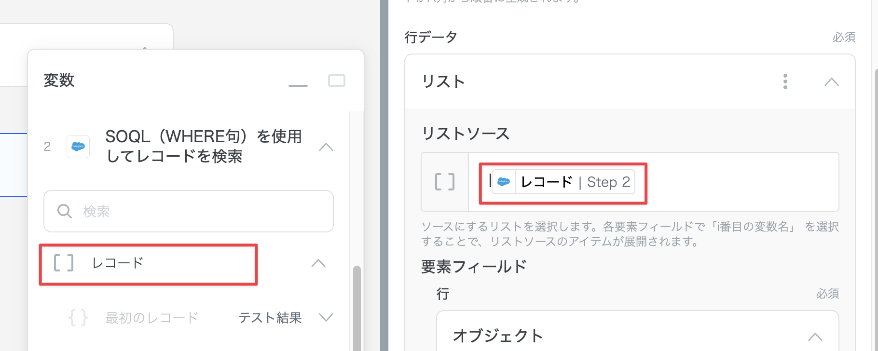Screen dimensions: 878x351
Task: Click the array bracket icon beside レコード variable
Action: point(64,263)
